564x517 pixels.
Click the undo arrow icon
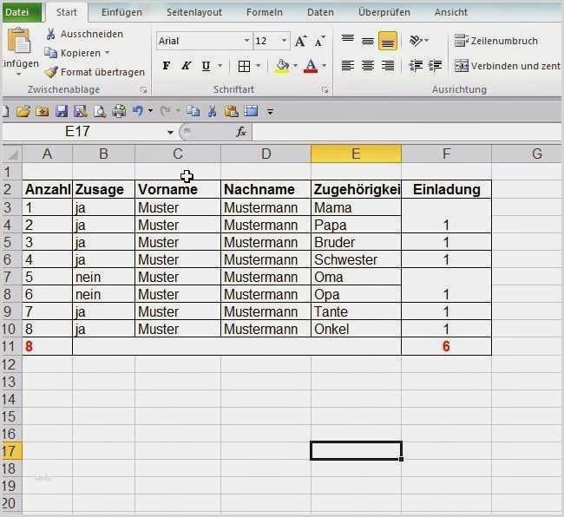click(x=138, y=111)
